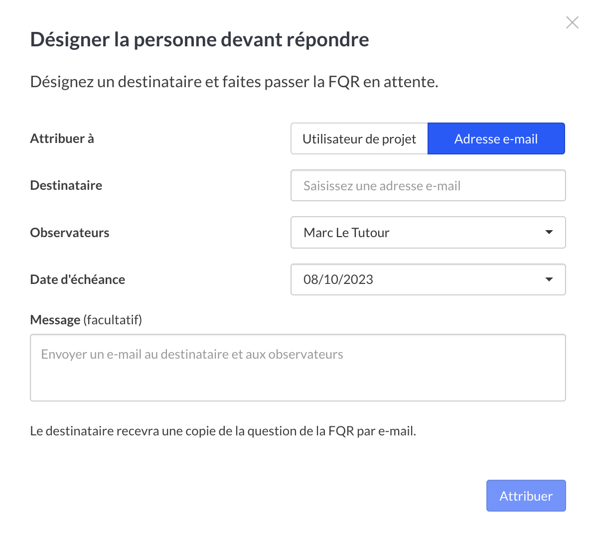This screenshot has height=539, width=592.
Task: Click the Envoyer un e-mail placeholder text
Action: (192, 355)
